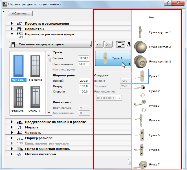Click the Ручка круглая 1 handle image
187x170 pixels.
click(x=140, y=32)
